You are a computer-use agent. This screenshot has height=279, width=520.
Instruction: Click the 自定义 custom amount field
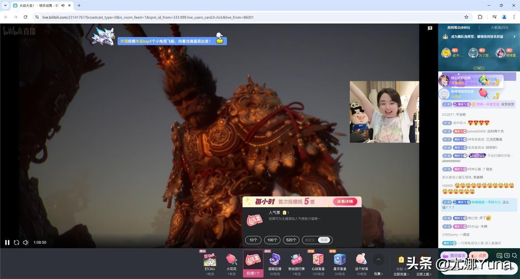point(310,240)
